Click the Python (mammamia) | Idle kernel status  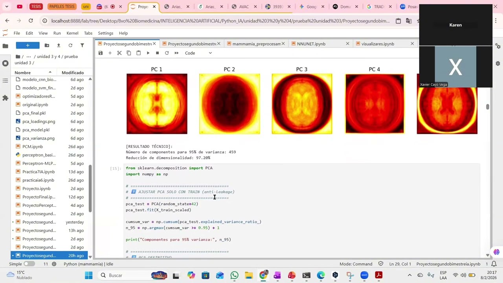click(x=88, y=264)
